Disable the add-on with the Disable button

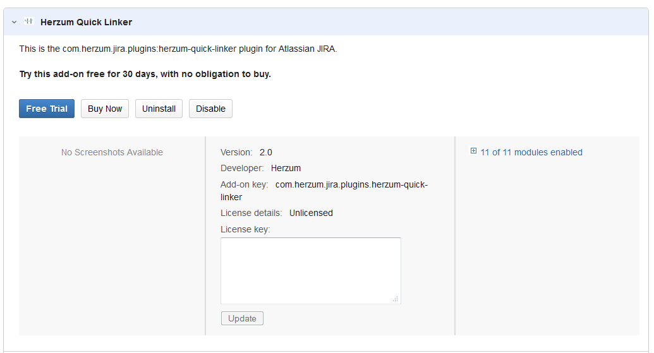(210, 109)
